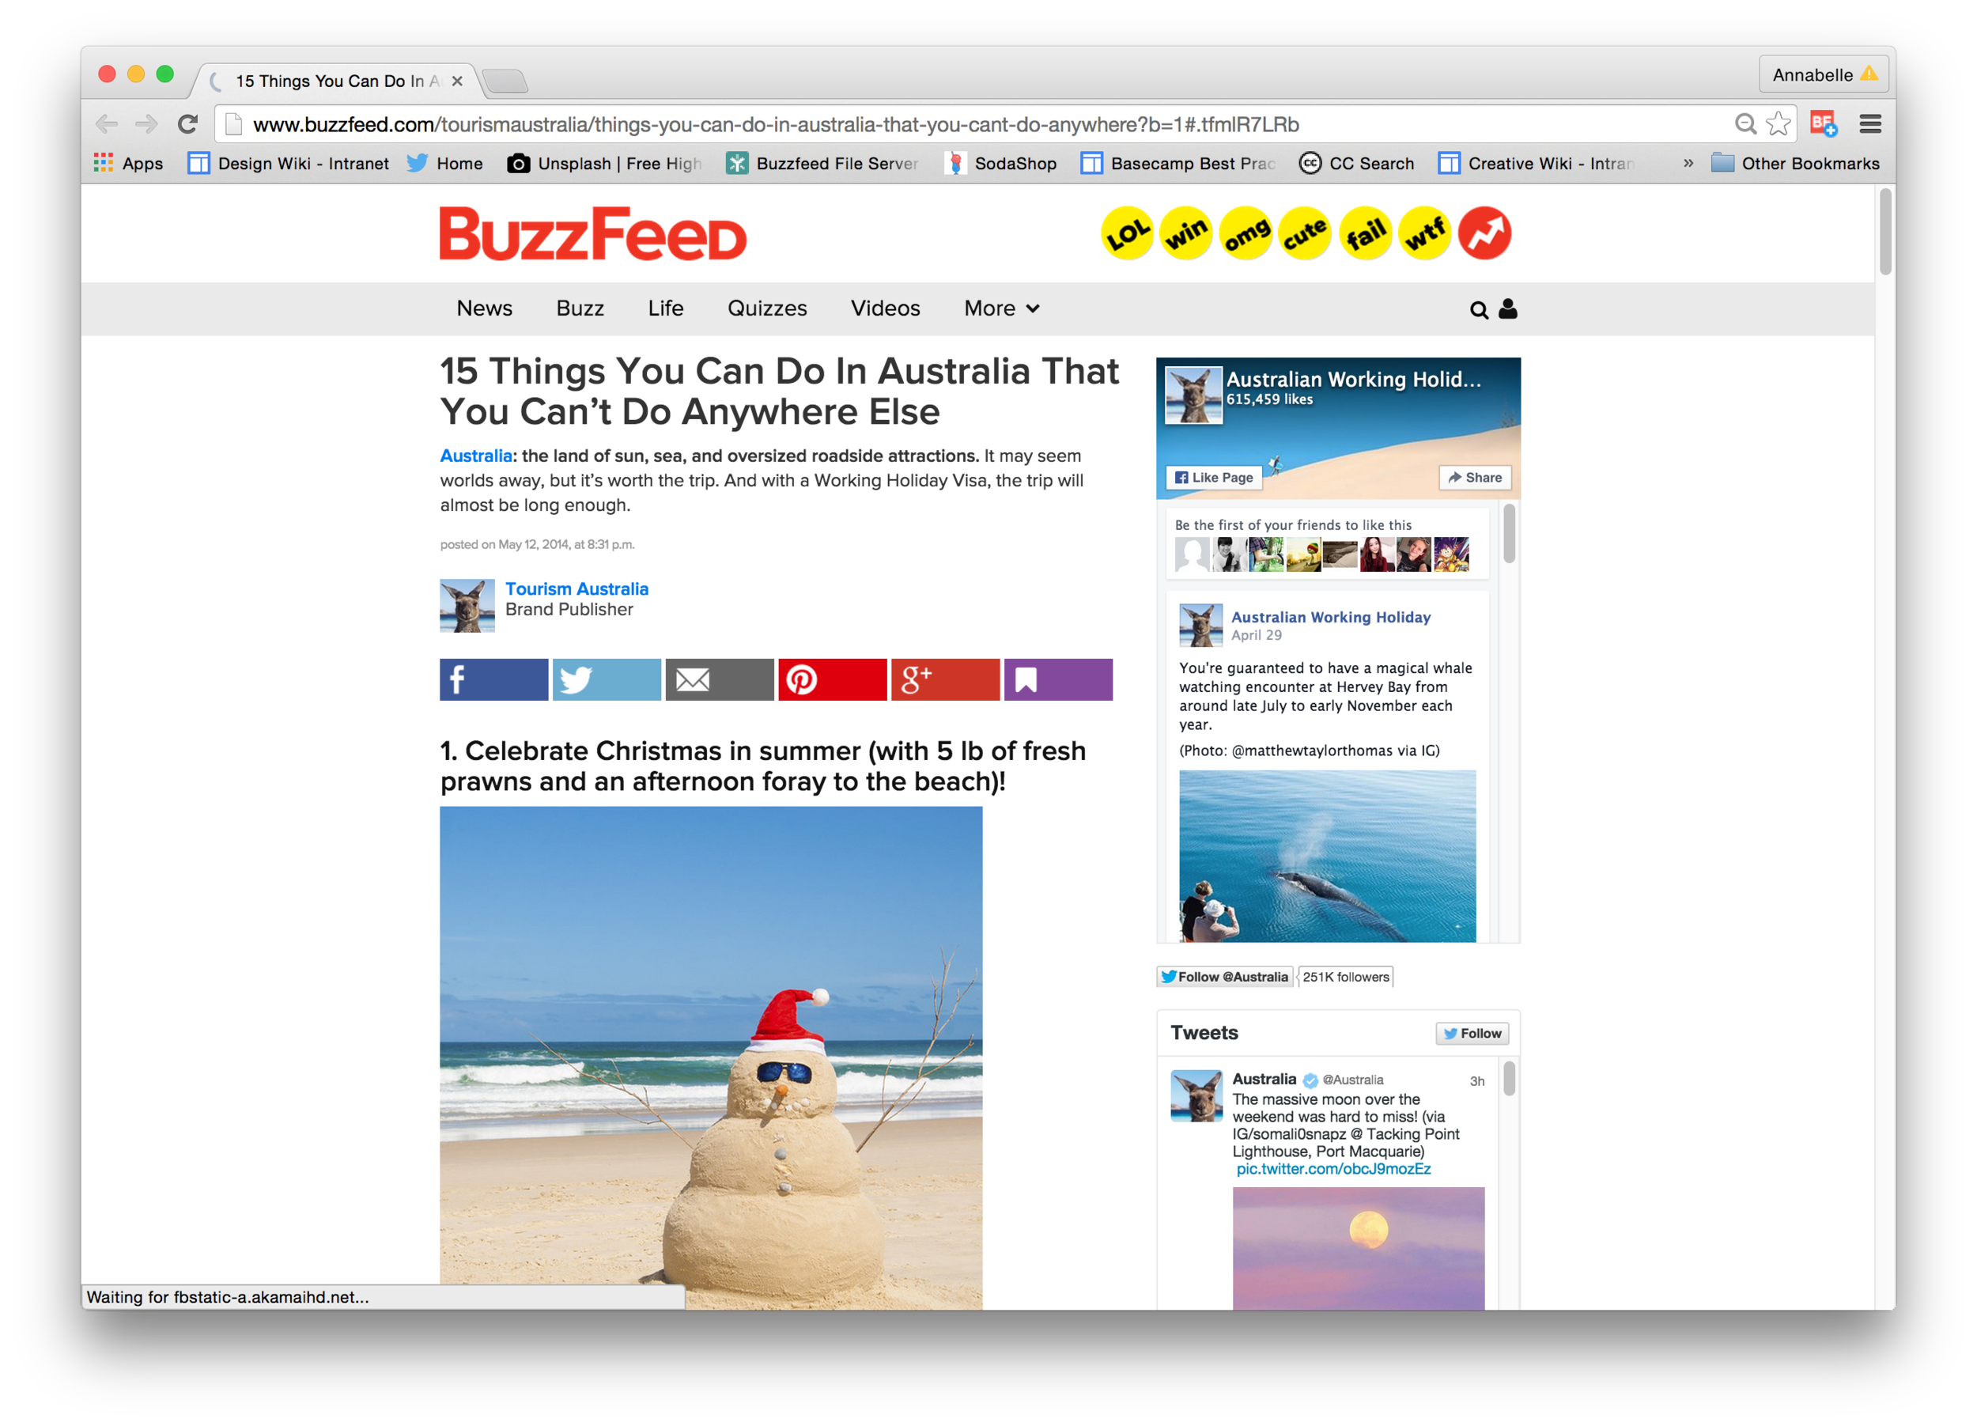The image size is (1977, 1426).
Task: Click the Like Page Facebook button
Action: click(x=1214, y=478)
